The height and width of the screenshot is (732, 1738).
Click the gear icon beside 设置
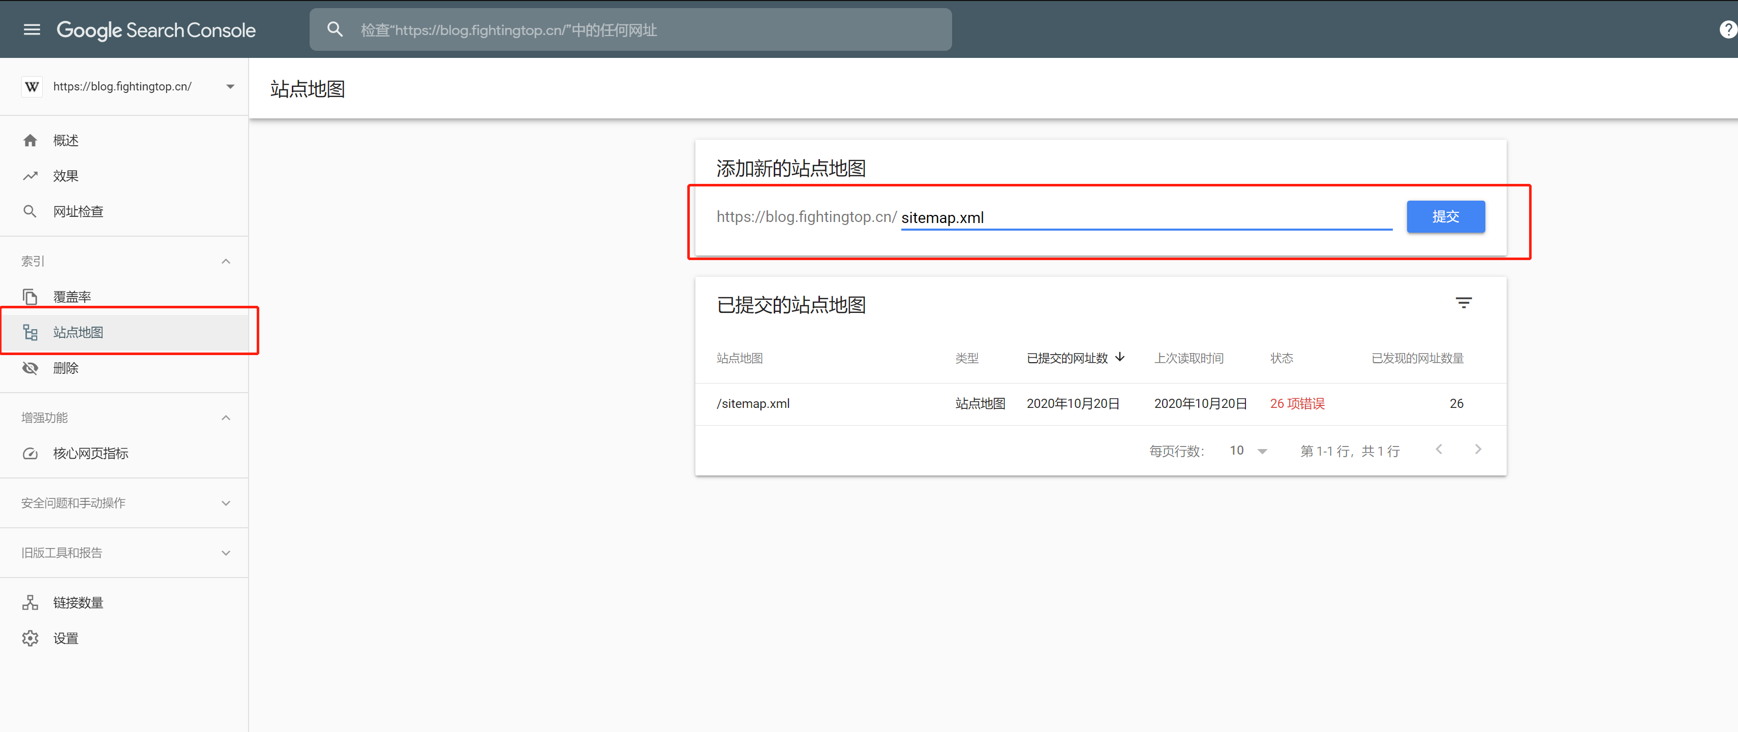(31, 639)
